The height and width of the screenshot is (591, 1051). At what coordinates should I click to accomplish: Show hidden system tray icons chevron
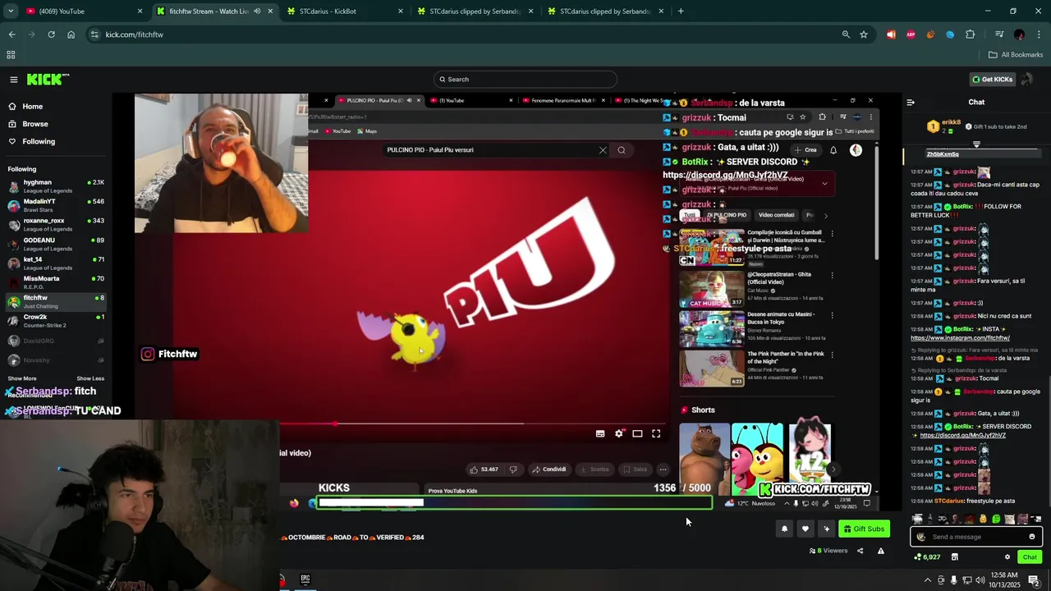coord(928,580)
